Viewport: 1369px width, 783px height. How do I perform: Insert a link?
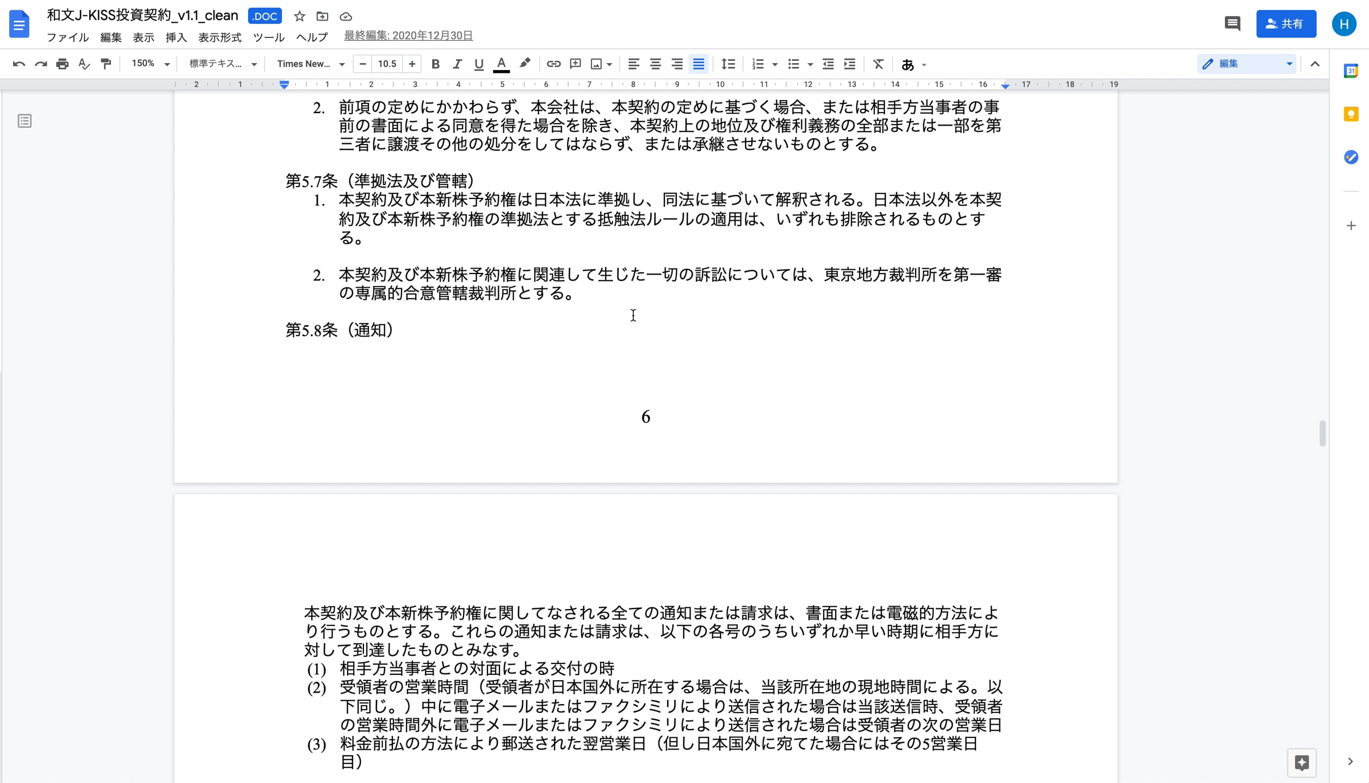tap(553, 64)
